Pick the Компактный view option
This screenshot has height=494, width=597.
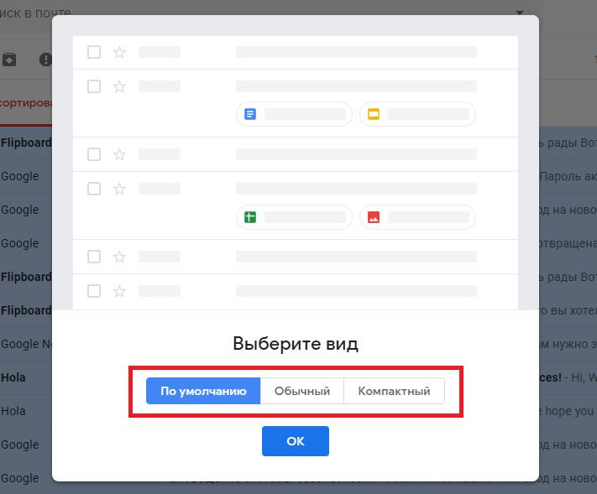click(x=394, y=391)
